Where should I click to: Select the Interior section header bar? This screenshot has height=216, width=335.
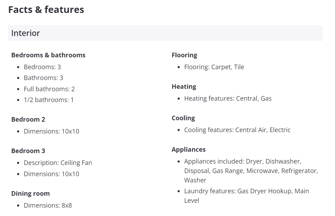(x=165, y=33)
